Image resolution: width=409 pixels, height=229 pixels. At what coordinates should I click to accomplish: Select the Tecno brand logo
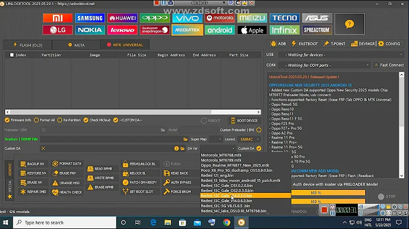pos(285,18)
